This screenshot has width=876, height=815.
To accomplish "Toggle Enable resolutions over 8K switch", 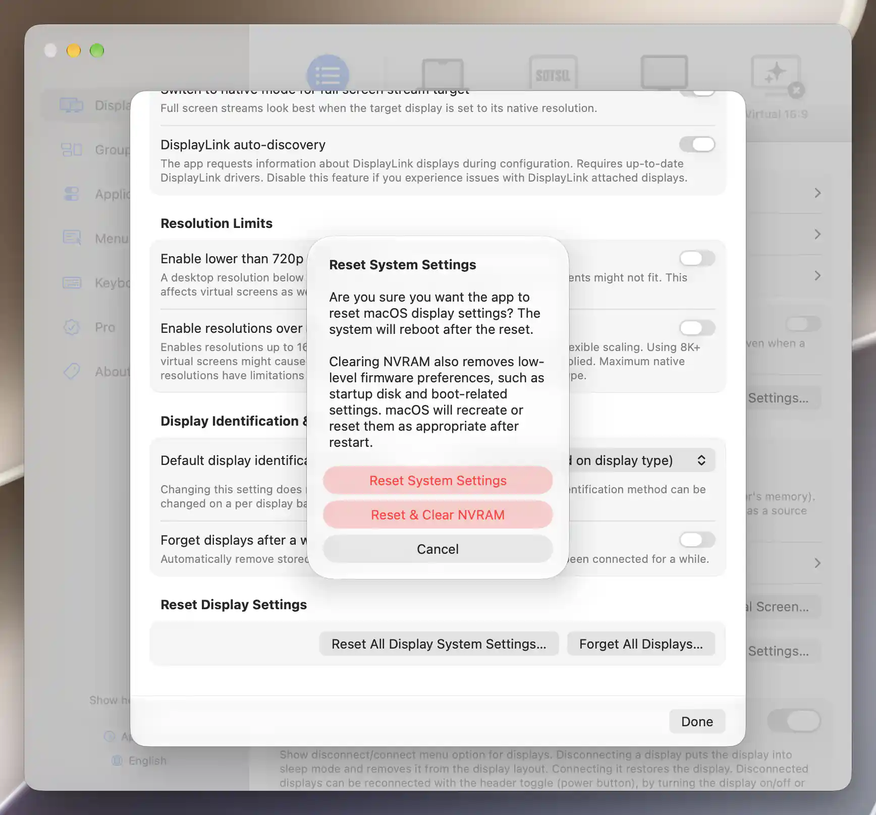I will pos(697,328).
